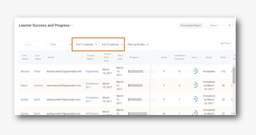Image resolution: width=256 pixels, height=135 pixels.
Task: Click the info icon beside Learner Success title
Action: (x=72, y=26)
